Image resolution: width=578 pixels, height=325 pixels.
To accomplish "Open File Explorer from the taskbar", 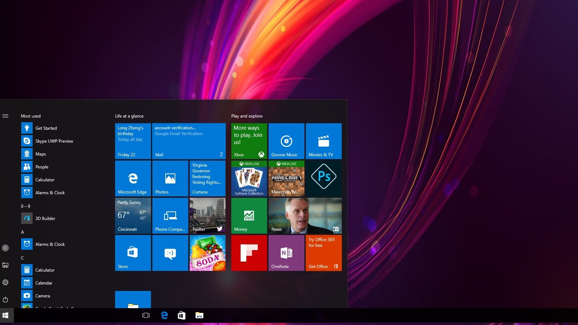I will coord(199,315).
